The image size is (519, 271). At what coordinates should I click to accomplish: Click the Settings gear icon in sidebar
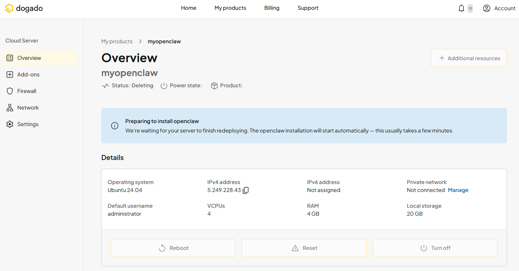click(x=10, y=124)
